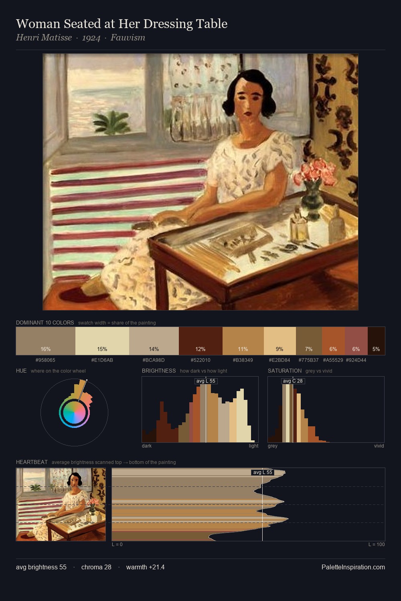Click the 'L = 100' axis label
The height and width of the screenshot is (601, 401).
click(x=377, y=544)
